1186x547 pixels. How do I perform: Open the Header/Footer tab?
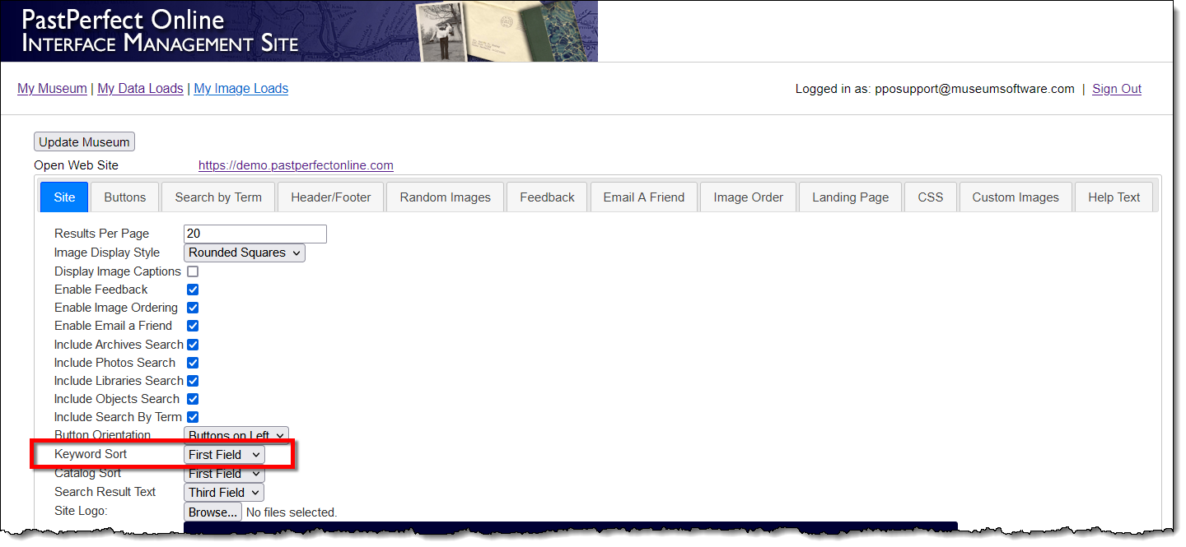(331, 197)
